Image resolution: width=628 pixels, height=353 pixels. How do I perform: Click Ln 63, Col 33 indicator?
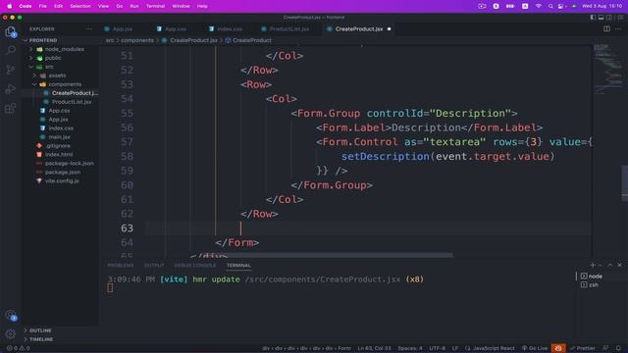point(374,348)
